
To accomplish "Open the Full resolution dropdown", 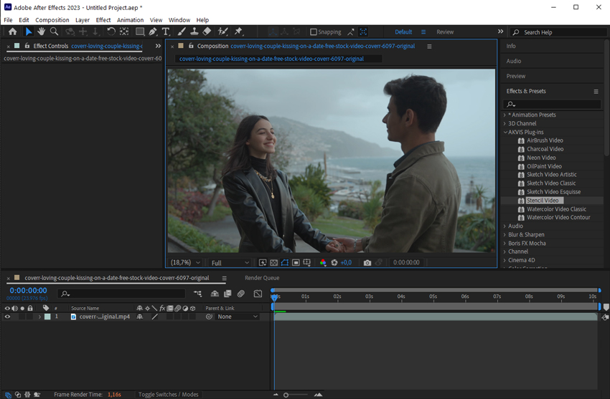I will click(x=230, y=263).
